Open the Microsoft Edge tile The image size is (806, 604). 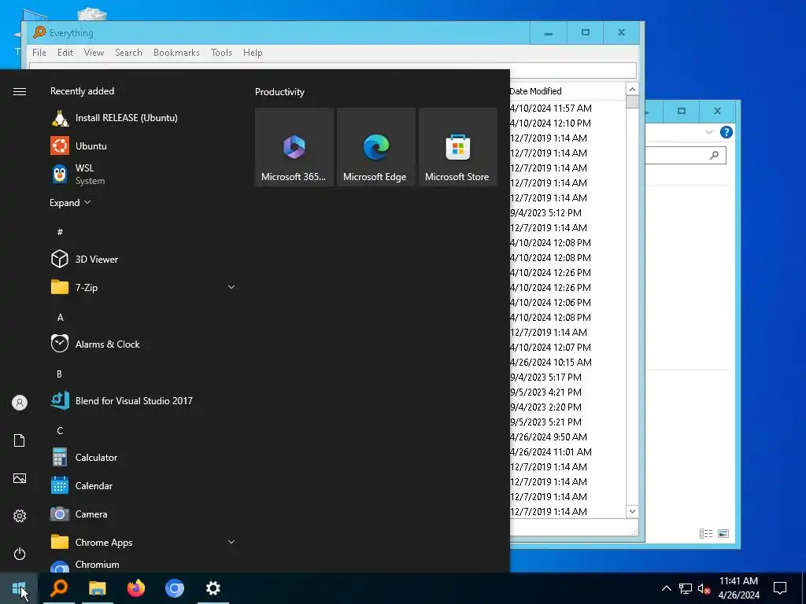(376, 147)
